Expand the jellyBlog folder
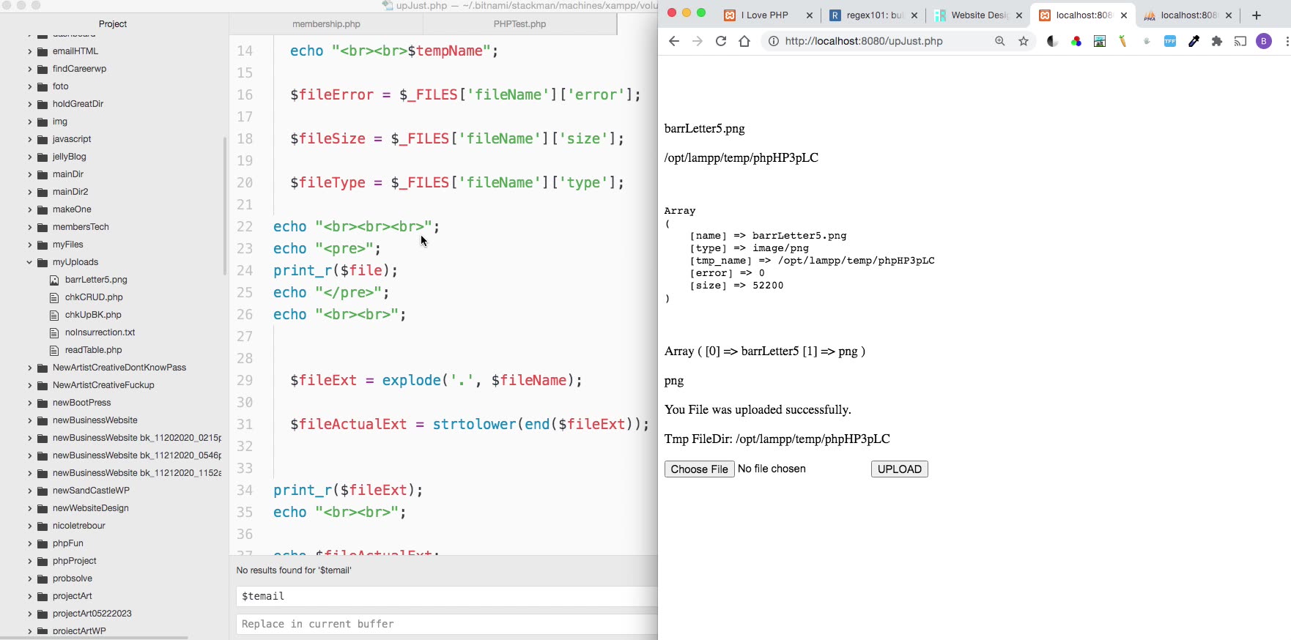Viewport: 1291px width, 640px height. click(29, 157)
